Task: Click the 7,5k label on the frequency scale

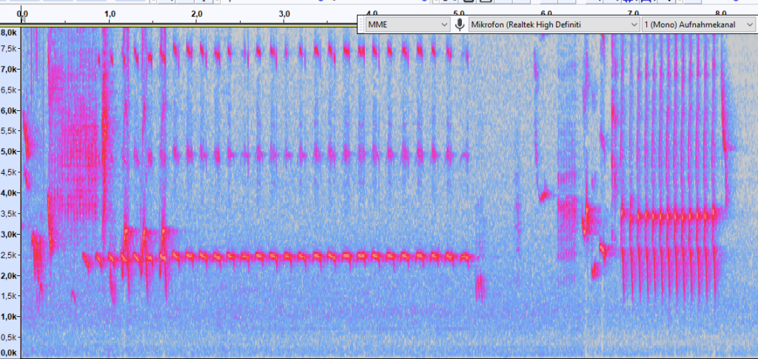Action: [10, 49]
